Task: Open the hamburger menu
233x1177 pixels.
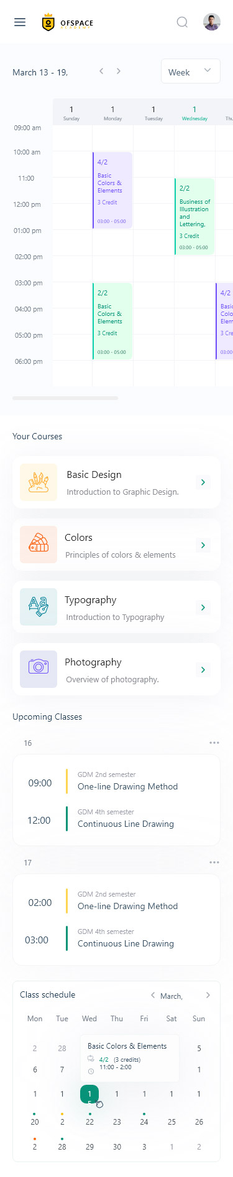Action: [x=20, y=22]
